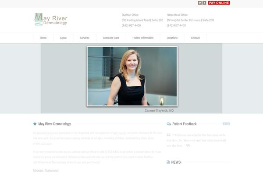Click the Bluffton office phone number
Viewport: 263px width, 175px height.
[x=131, y=25]
